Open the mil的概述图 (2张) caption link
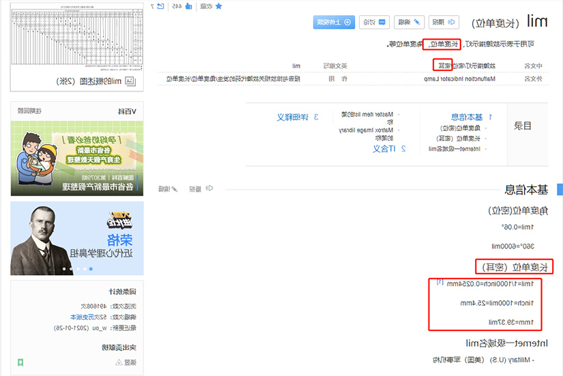563x376 pixels. 89,81
